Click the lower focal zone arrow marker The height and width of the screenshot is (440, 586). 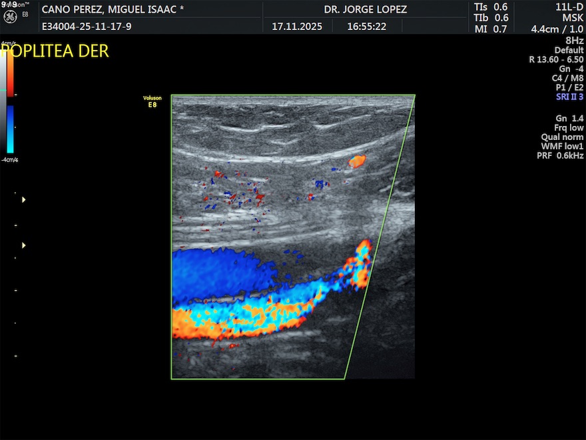coord(25,245)
